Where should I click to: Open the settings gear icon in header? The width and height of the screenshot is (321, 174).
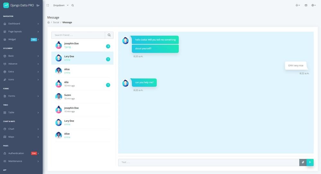click(314, 5)
